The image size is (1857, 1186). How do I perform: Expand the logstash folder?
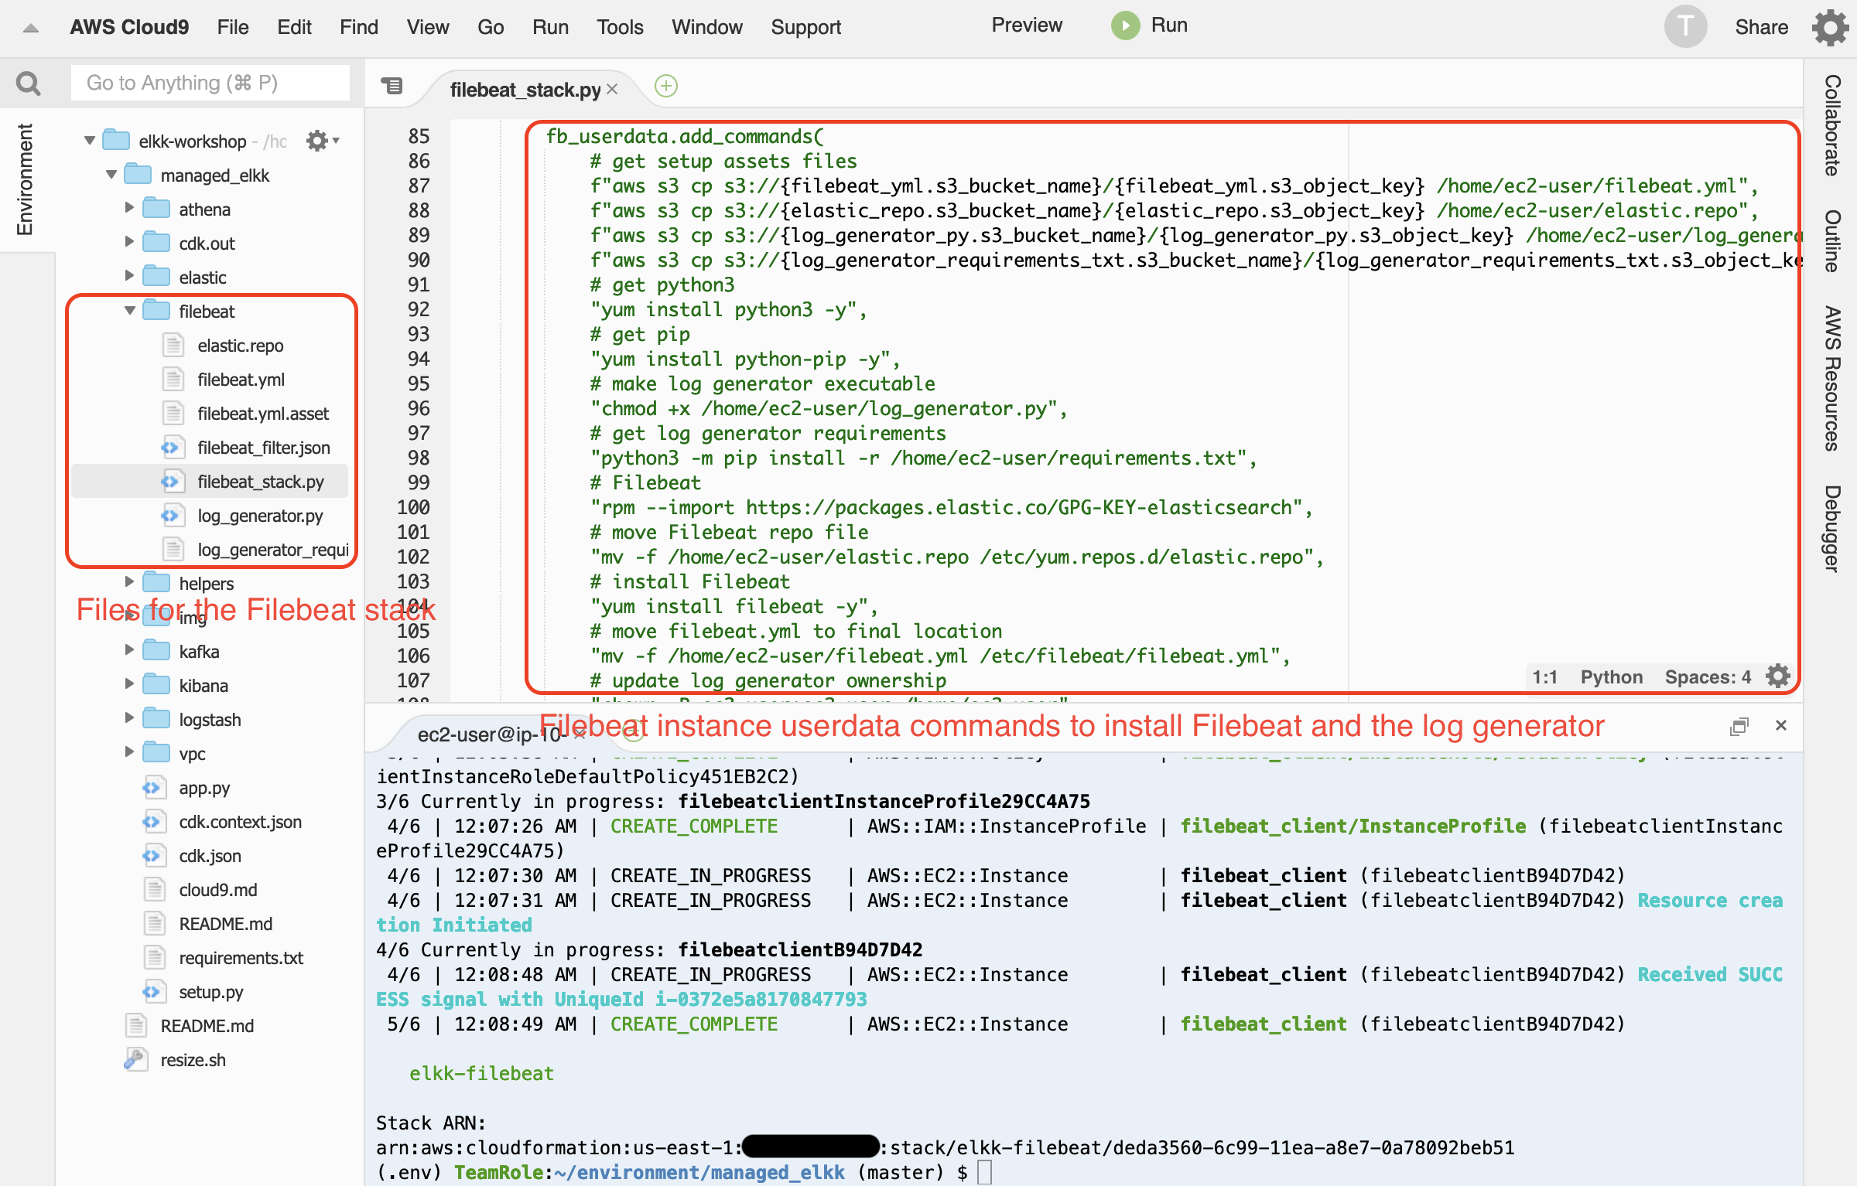click(129, 718)
